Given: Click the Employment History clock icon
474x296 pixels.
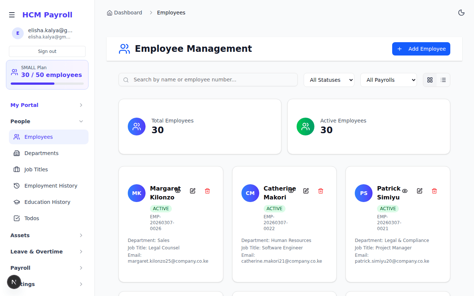Looking at the screenshot, I should (16, 185).
